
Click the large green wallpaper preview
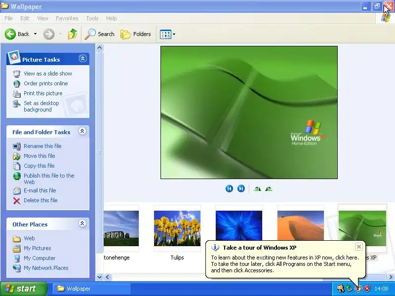coord(249,112)
